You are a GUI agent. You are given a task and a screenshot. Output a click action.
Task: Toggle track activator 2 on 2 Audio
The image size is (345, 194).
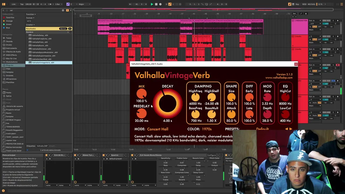pyautogui.click(x=326, y=36)
